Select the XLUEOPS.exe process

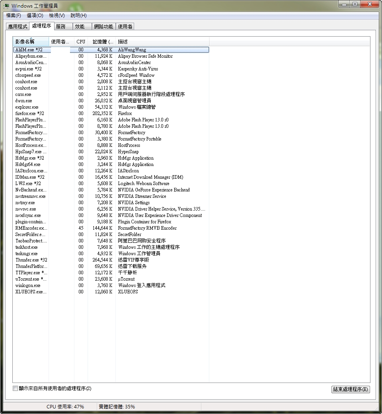point(111,292)
